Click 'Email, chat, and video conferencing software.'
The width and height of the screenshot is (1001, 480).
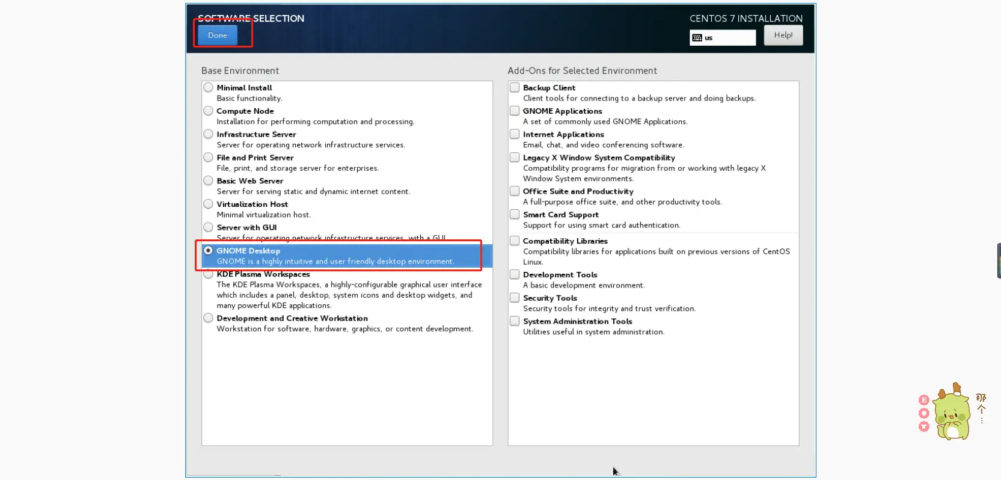604,145
